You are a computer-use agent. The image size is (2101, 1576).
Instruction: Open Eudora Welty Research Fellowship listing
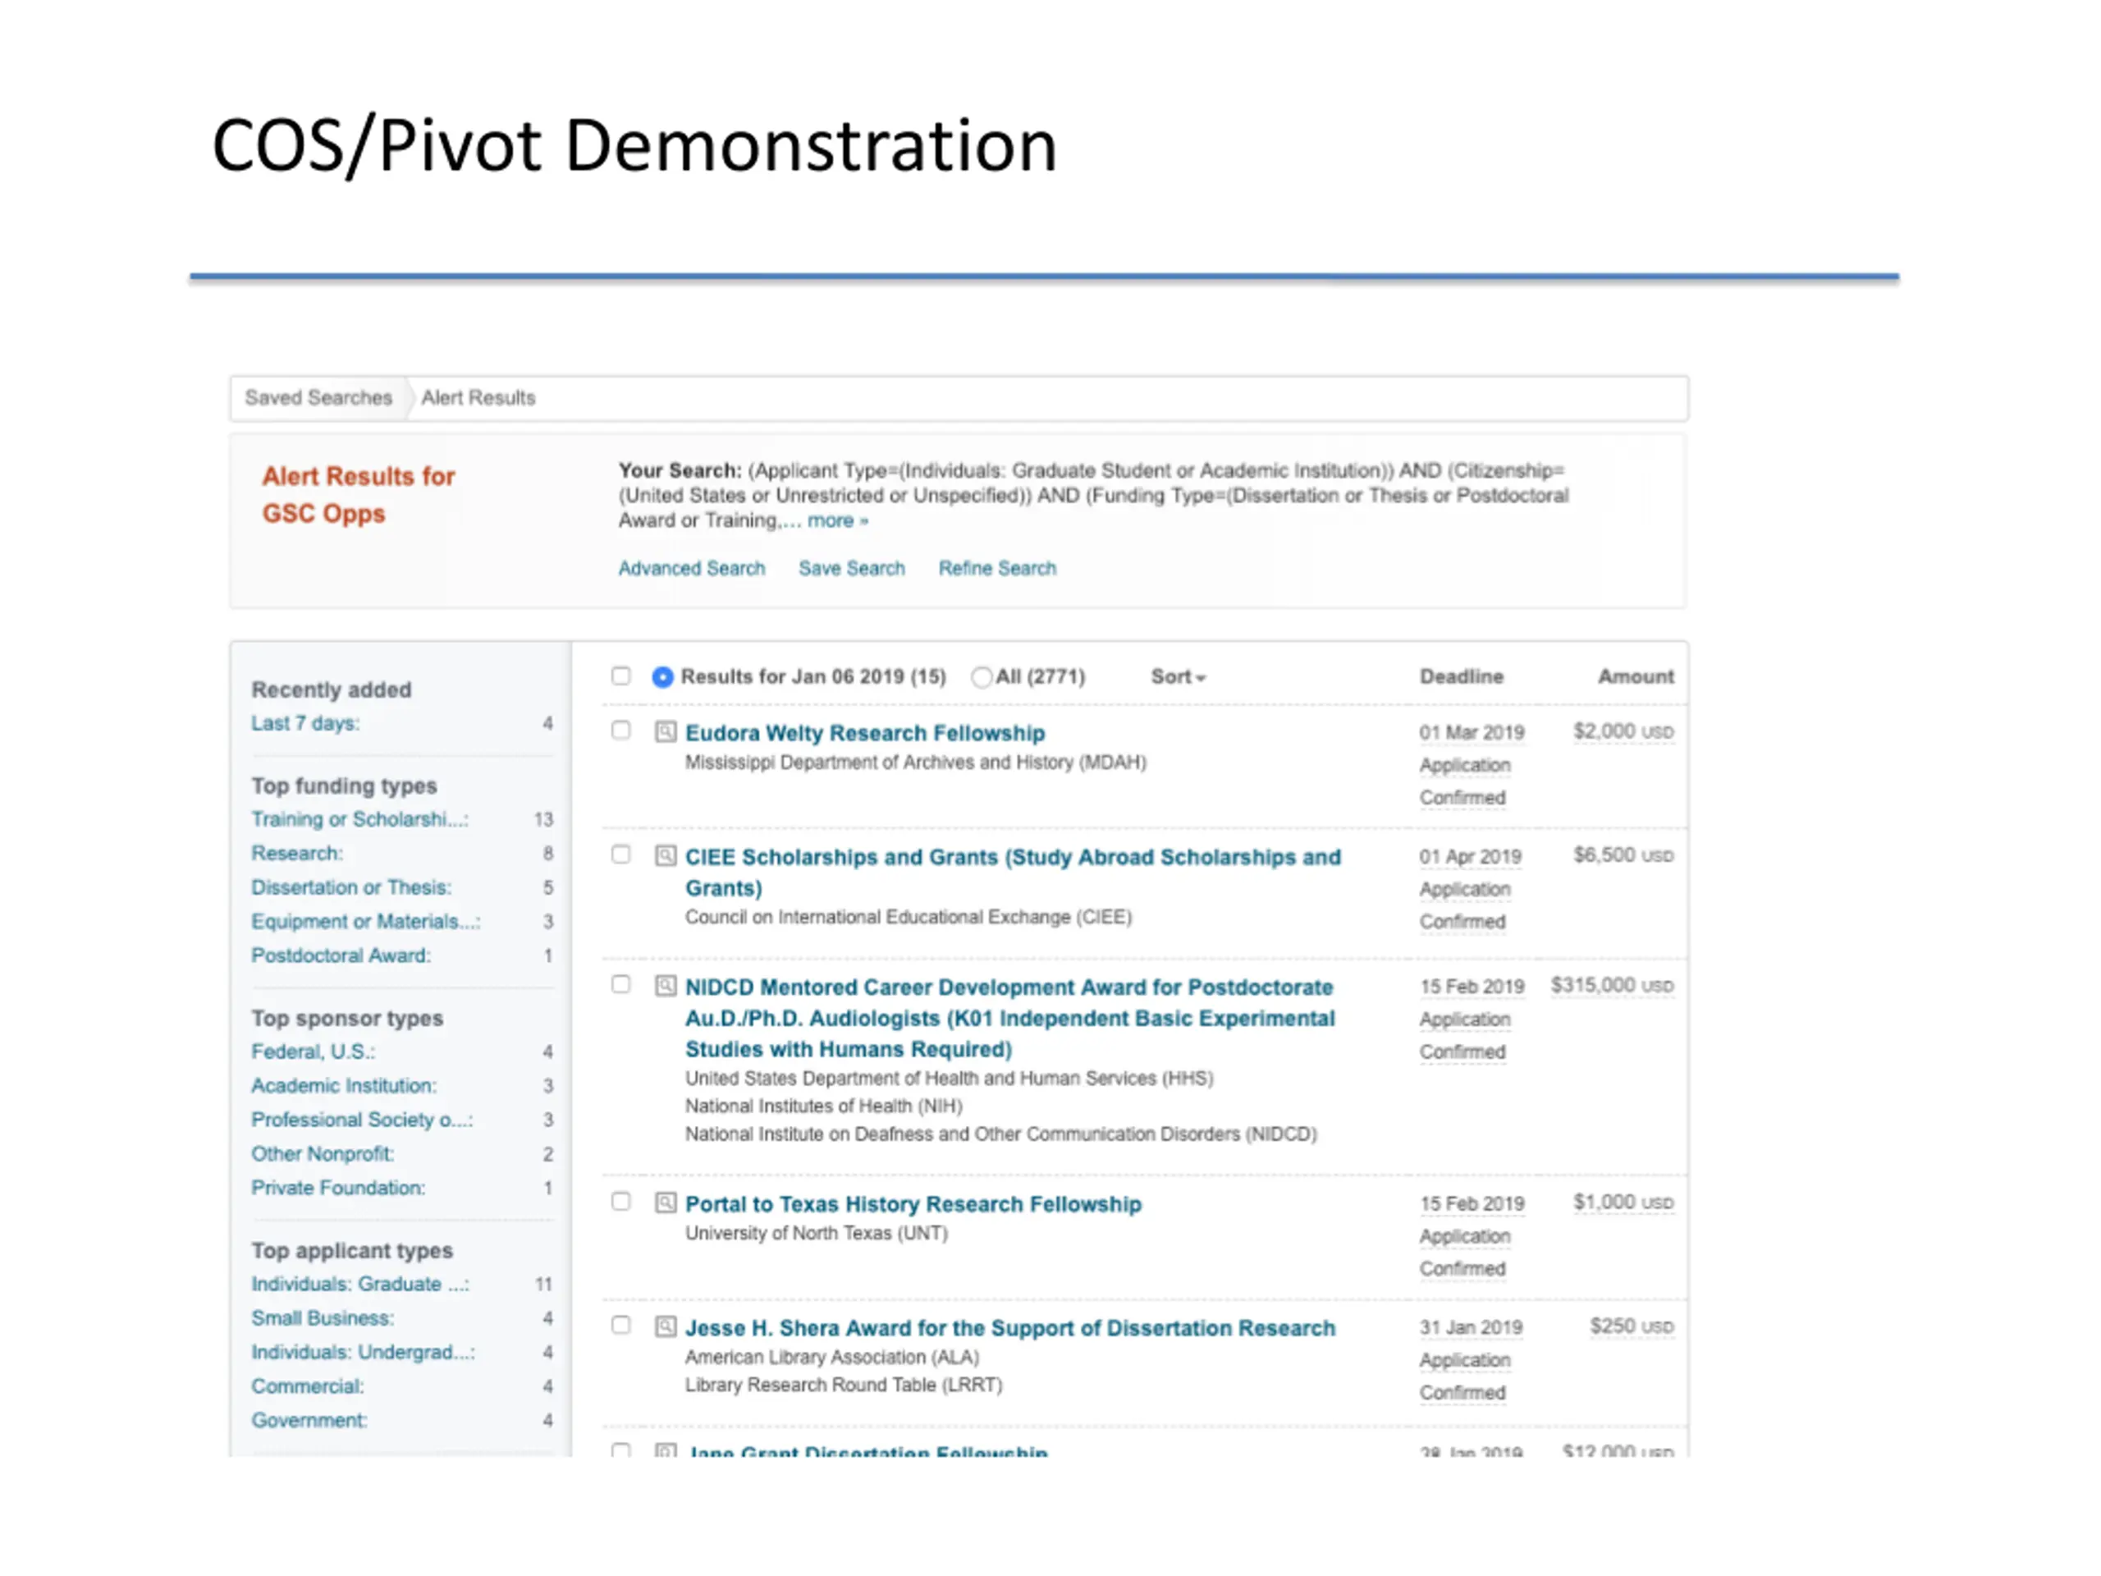tap(865, 733)
